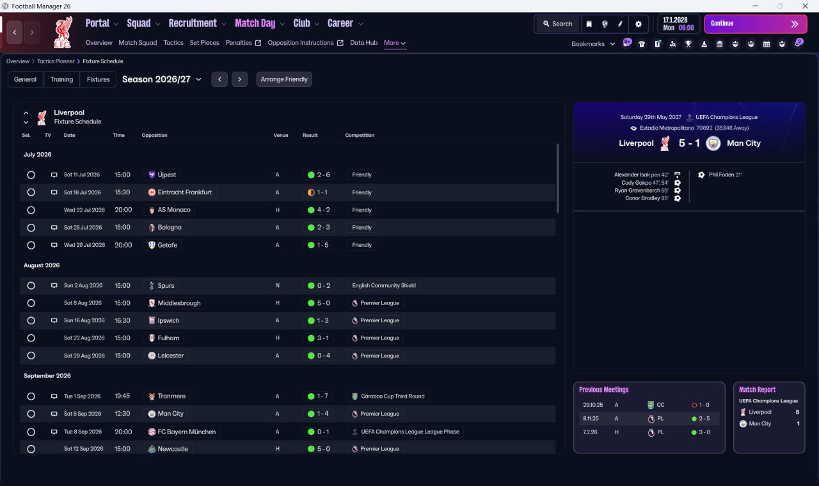The image size is (819, 486).
Task: Click the TV icon on the Ipswich row
Action: (x=54, y=320)
